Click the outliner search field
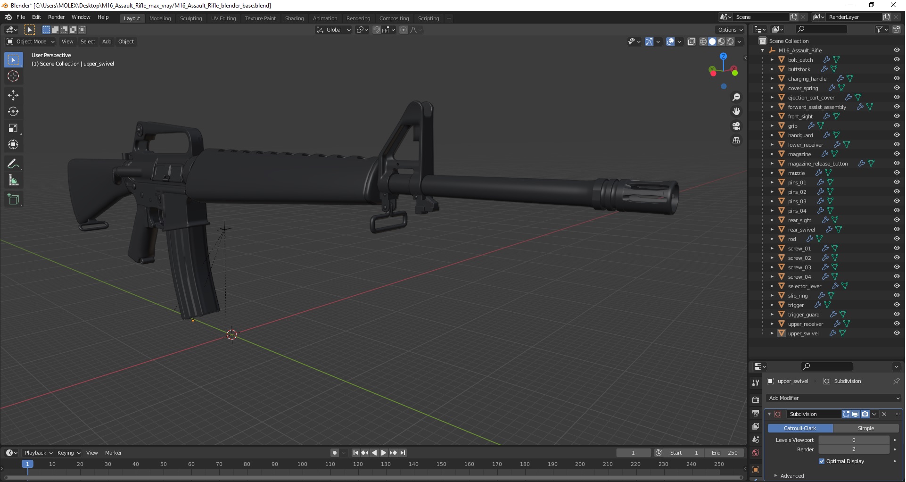906x482 pixels. point(821,29)
